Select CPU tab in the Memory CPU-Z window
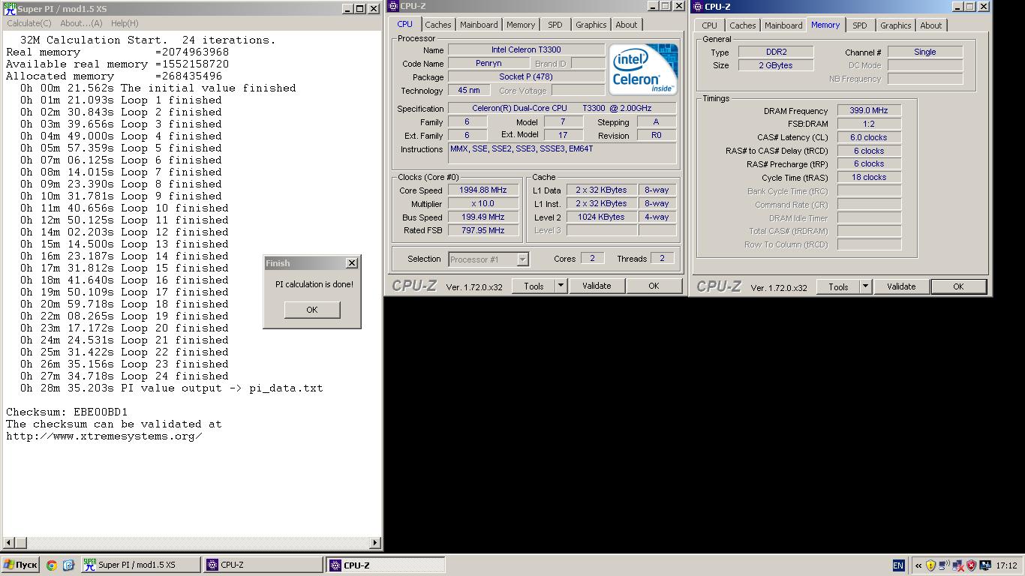 pyautogui.click(x=710, y=25)
